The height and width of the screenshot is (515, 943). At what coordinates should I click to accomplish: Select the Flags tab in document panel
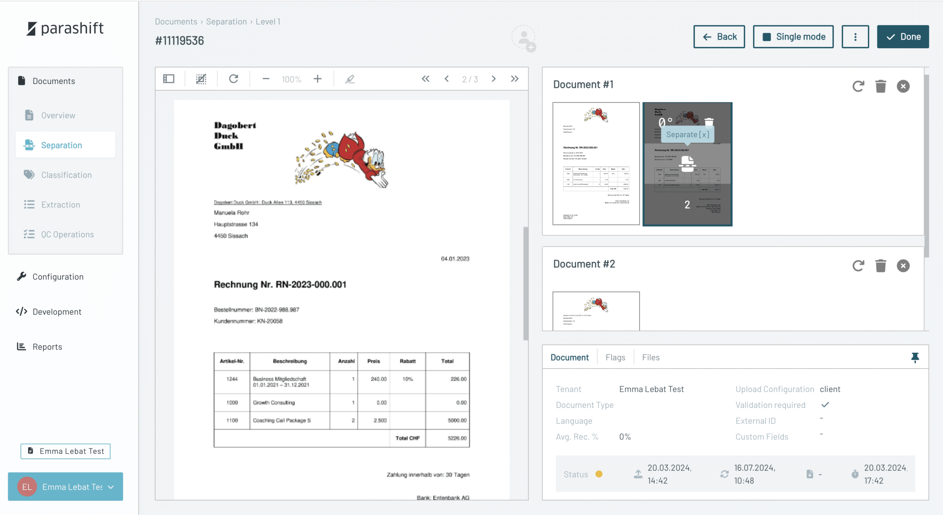614,356
